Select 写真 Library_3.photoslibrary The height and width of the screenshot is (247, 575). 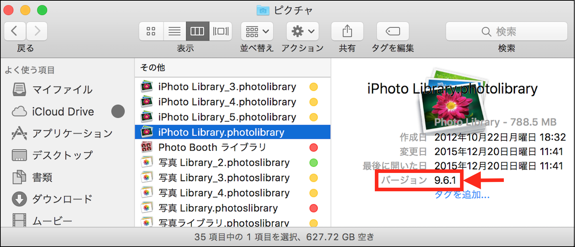point(233,178)
